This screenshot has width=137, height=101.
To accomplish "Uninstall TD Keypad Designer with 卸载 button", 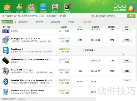I will pyautogui.click(x=127, y=40).
